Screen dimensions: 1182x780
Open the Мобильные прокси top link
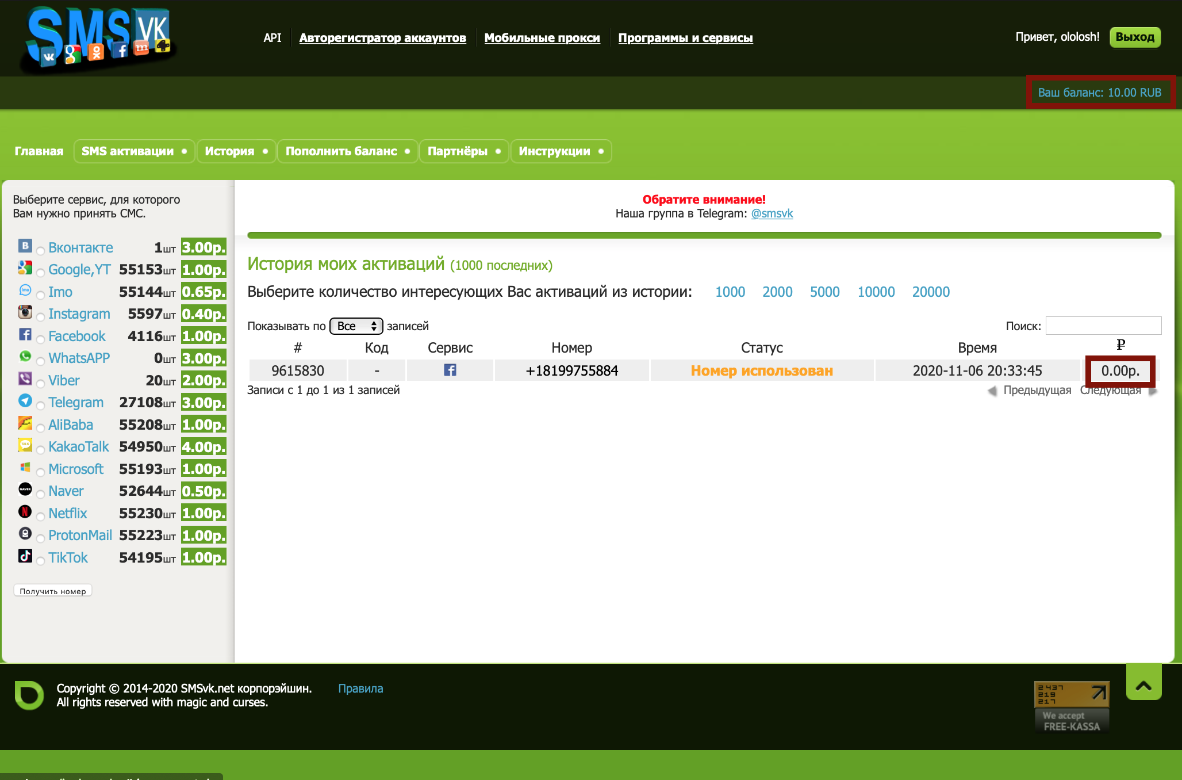(542, 38)
